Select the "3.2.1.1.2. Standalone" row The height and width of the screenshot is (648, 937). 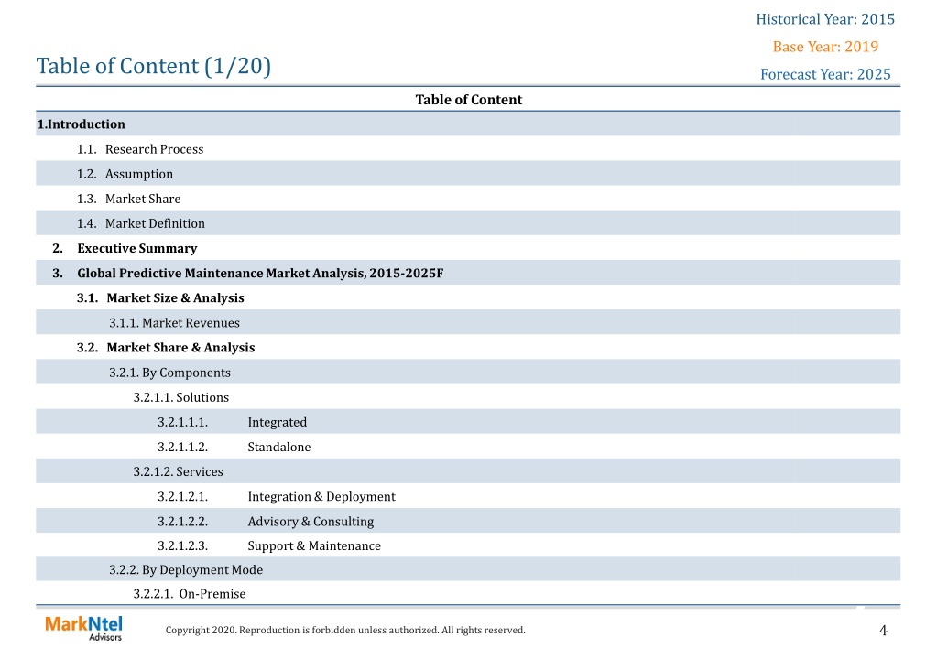(468, 446)
